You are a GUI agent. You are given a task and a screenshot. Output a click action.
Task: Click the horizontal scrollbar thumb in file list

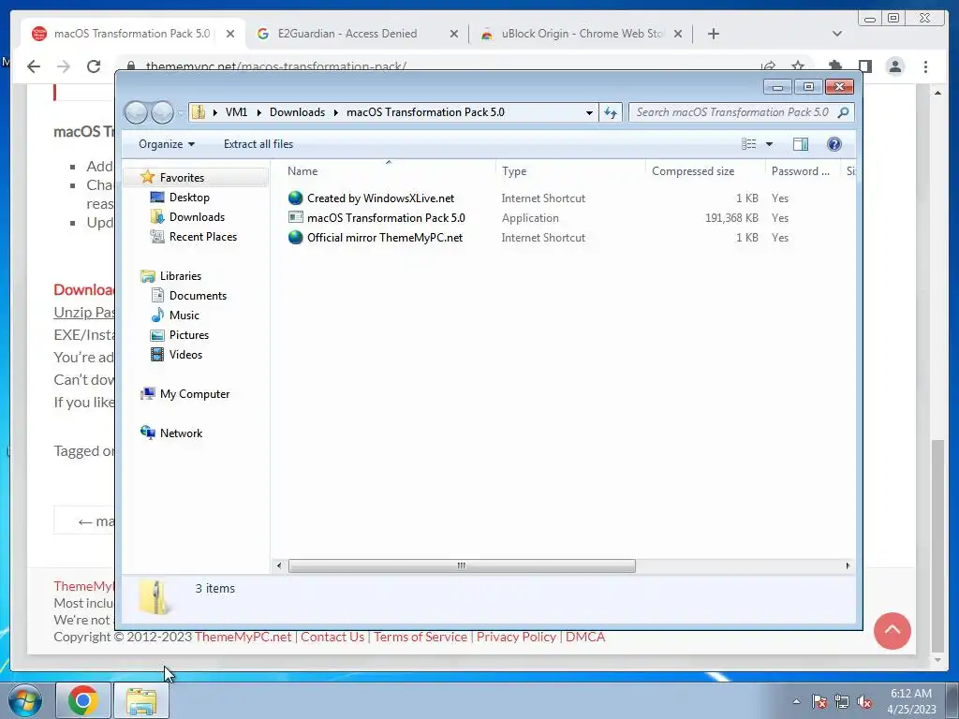point(462,565)
